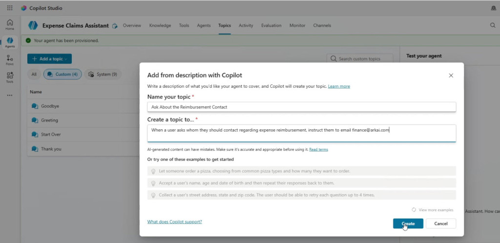Open the Channels tab
The width and height of the screenshot is (500, 243).
[x=322, y=25]
